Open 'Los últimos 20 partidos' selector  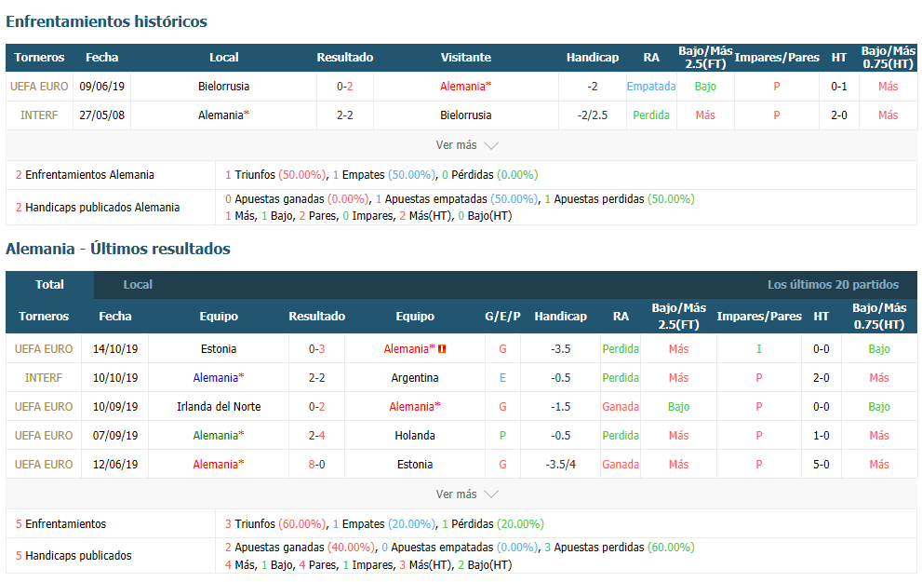tap(833, 285)
